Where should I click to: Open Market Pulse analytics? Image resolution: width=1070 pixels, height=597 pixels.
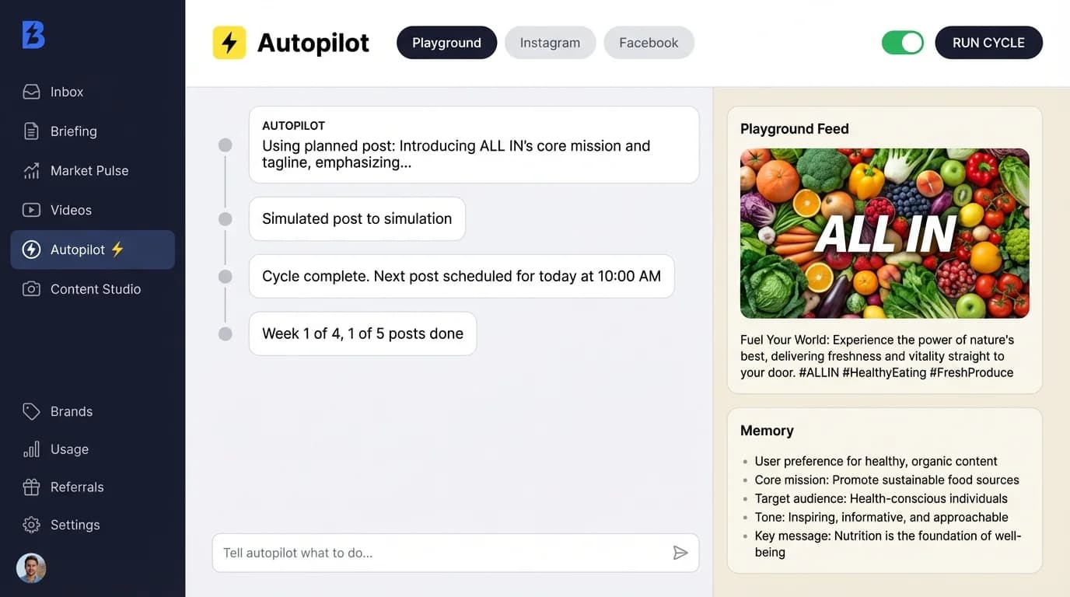point(89,170)
